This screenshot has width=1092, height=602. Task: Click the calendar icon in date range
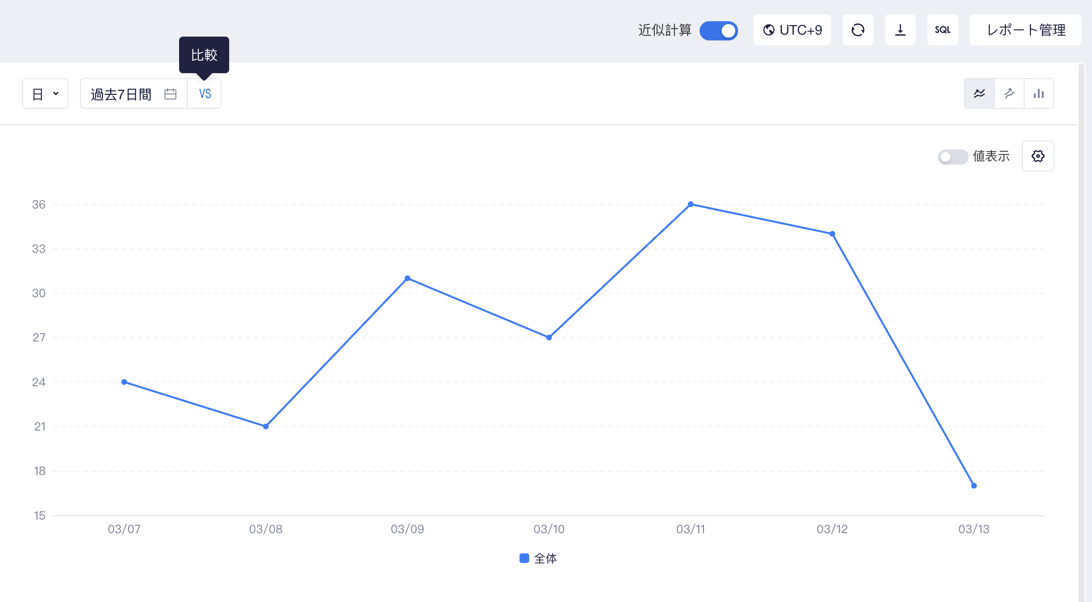(170, 94)
